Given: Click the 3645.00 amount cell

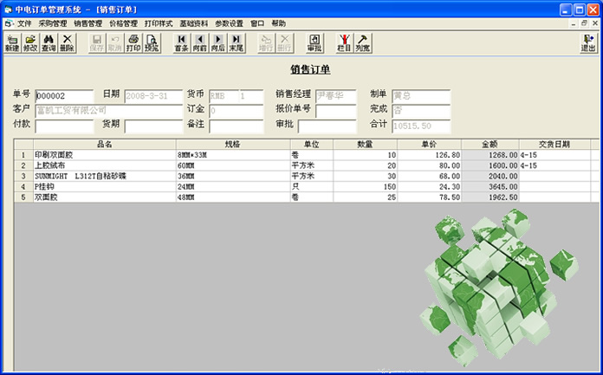Looking at the screenshot, I should [x=490, y=187].
